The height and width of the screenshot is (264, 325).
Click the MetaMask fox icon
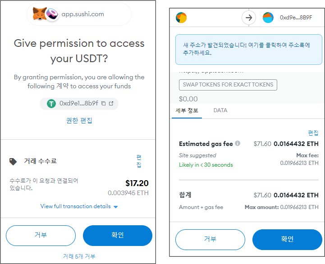point(39,14)
